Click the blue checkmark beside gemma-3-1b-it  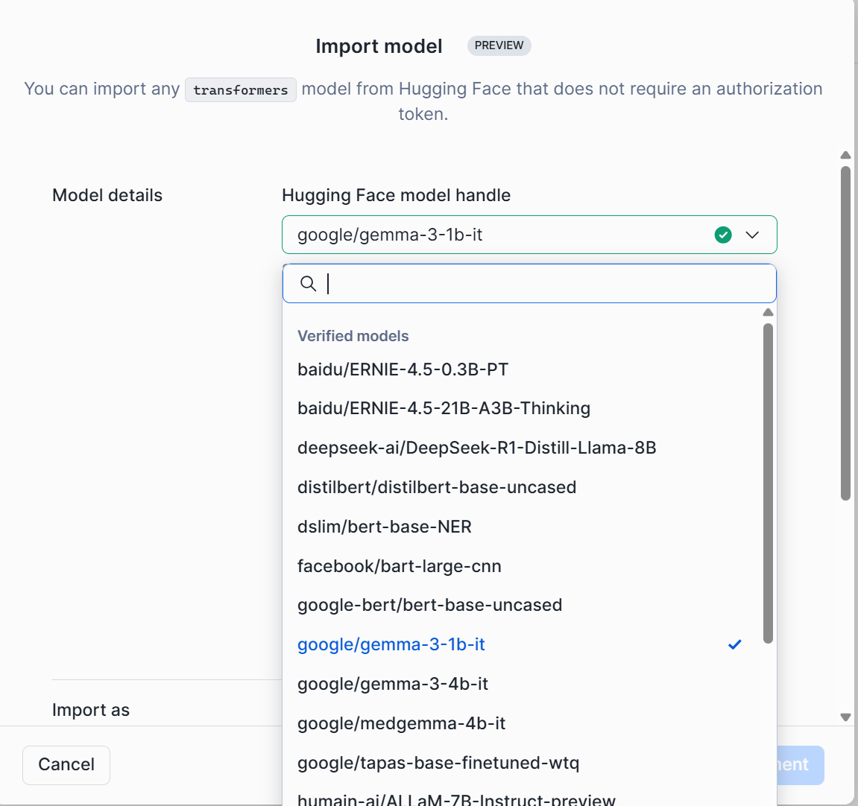735,644
